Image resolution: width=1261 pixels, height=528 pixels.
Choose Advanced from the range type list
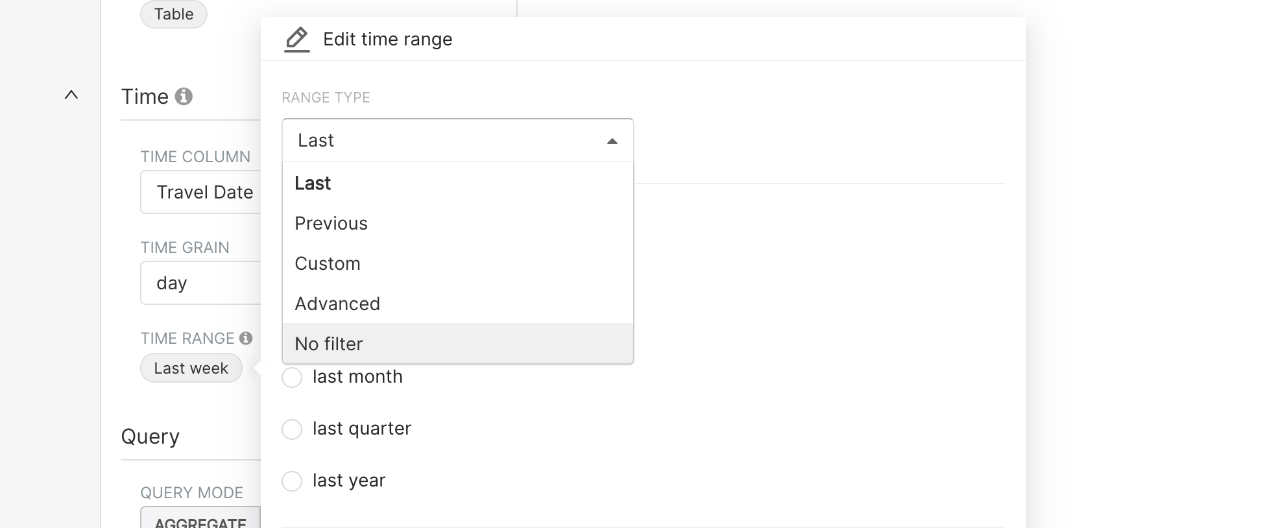[x=337, y=304]
